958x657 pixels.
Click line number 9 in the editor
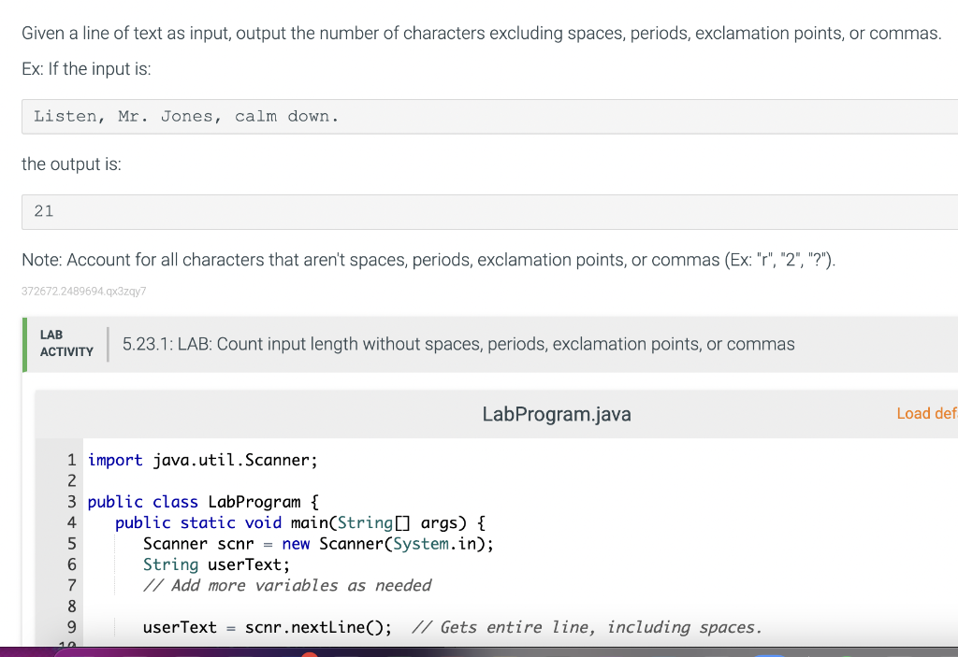pyautogui.click(x=71, y=627)
